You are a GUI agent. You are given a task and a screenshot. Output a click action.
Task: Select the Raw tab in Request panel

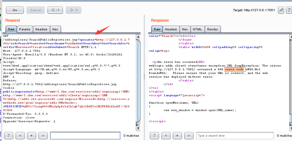pyautogui.click(x=11, y=29)
